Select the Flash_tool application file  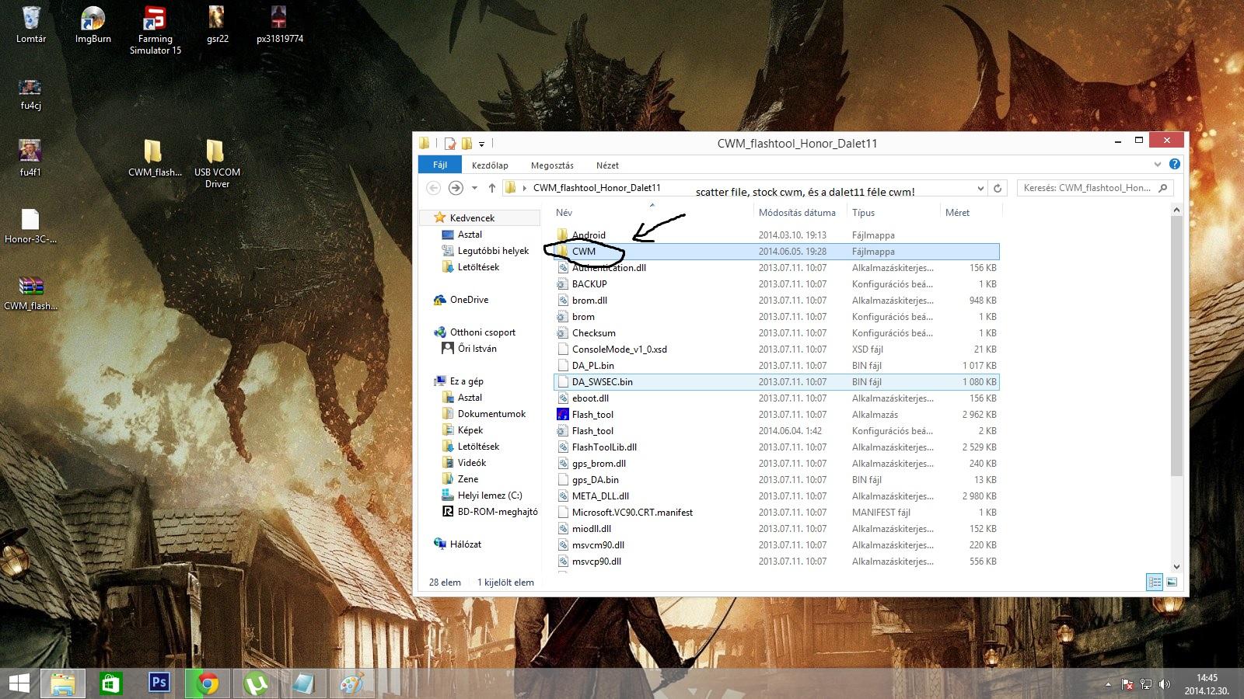tap(777, 414)
